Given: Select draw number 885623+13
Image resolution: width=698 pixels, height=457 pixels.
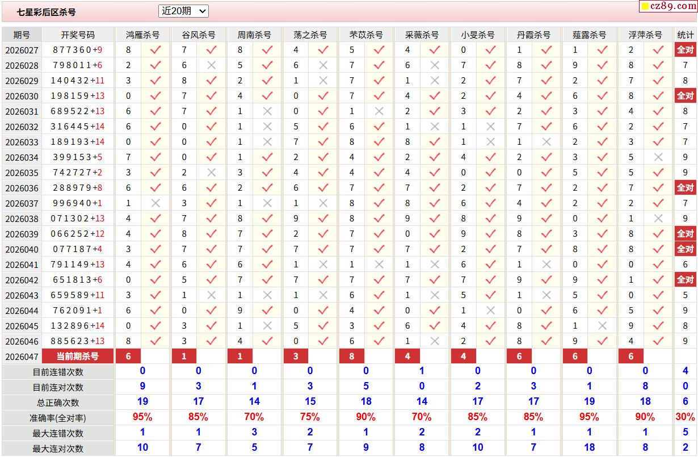Looking at the screenshot, I should point(78,341).
